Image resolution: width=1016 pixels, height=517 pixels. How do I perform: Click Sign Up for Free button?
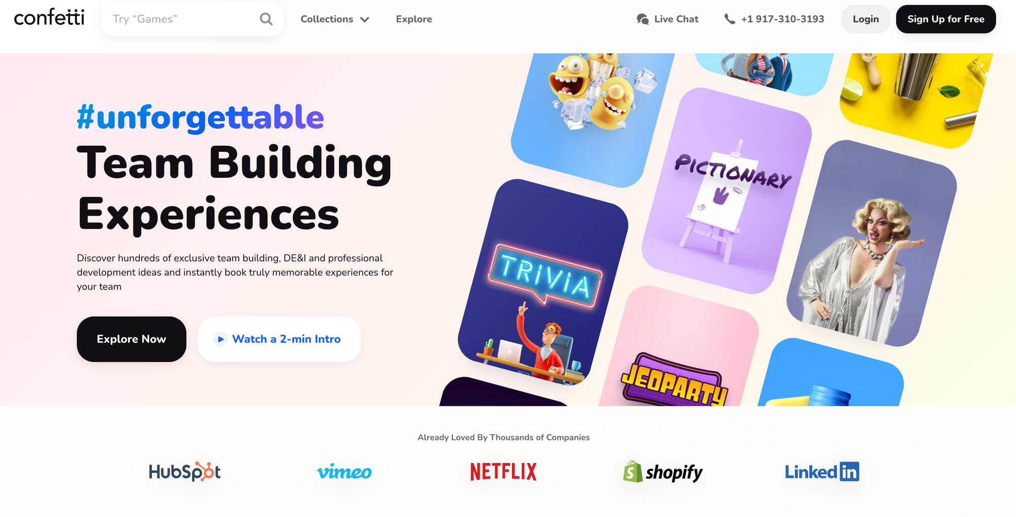tap(946, 19)
